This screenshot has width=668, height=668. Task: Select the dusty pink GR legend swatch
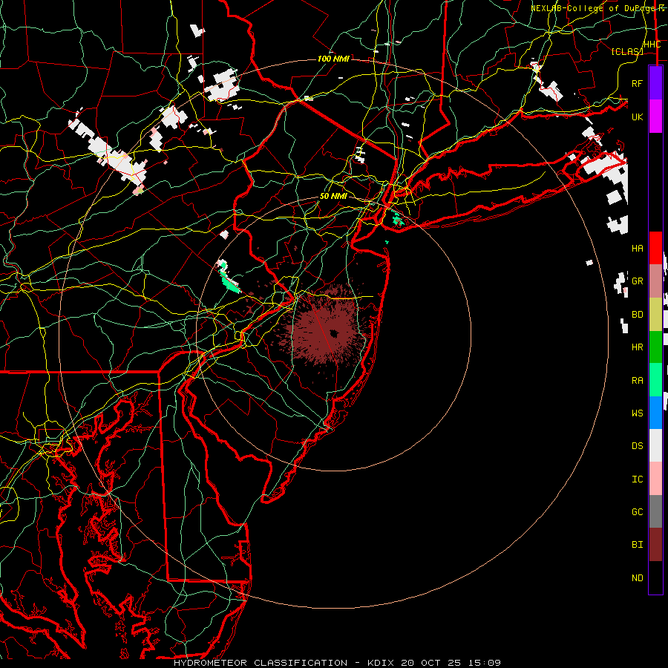[x=655, y=281]
